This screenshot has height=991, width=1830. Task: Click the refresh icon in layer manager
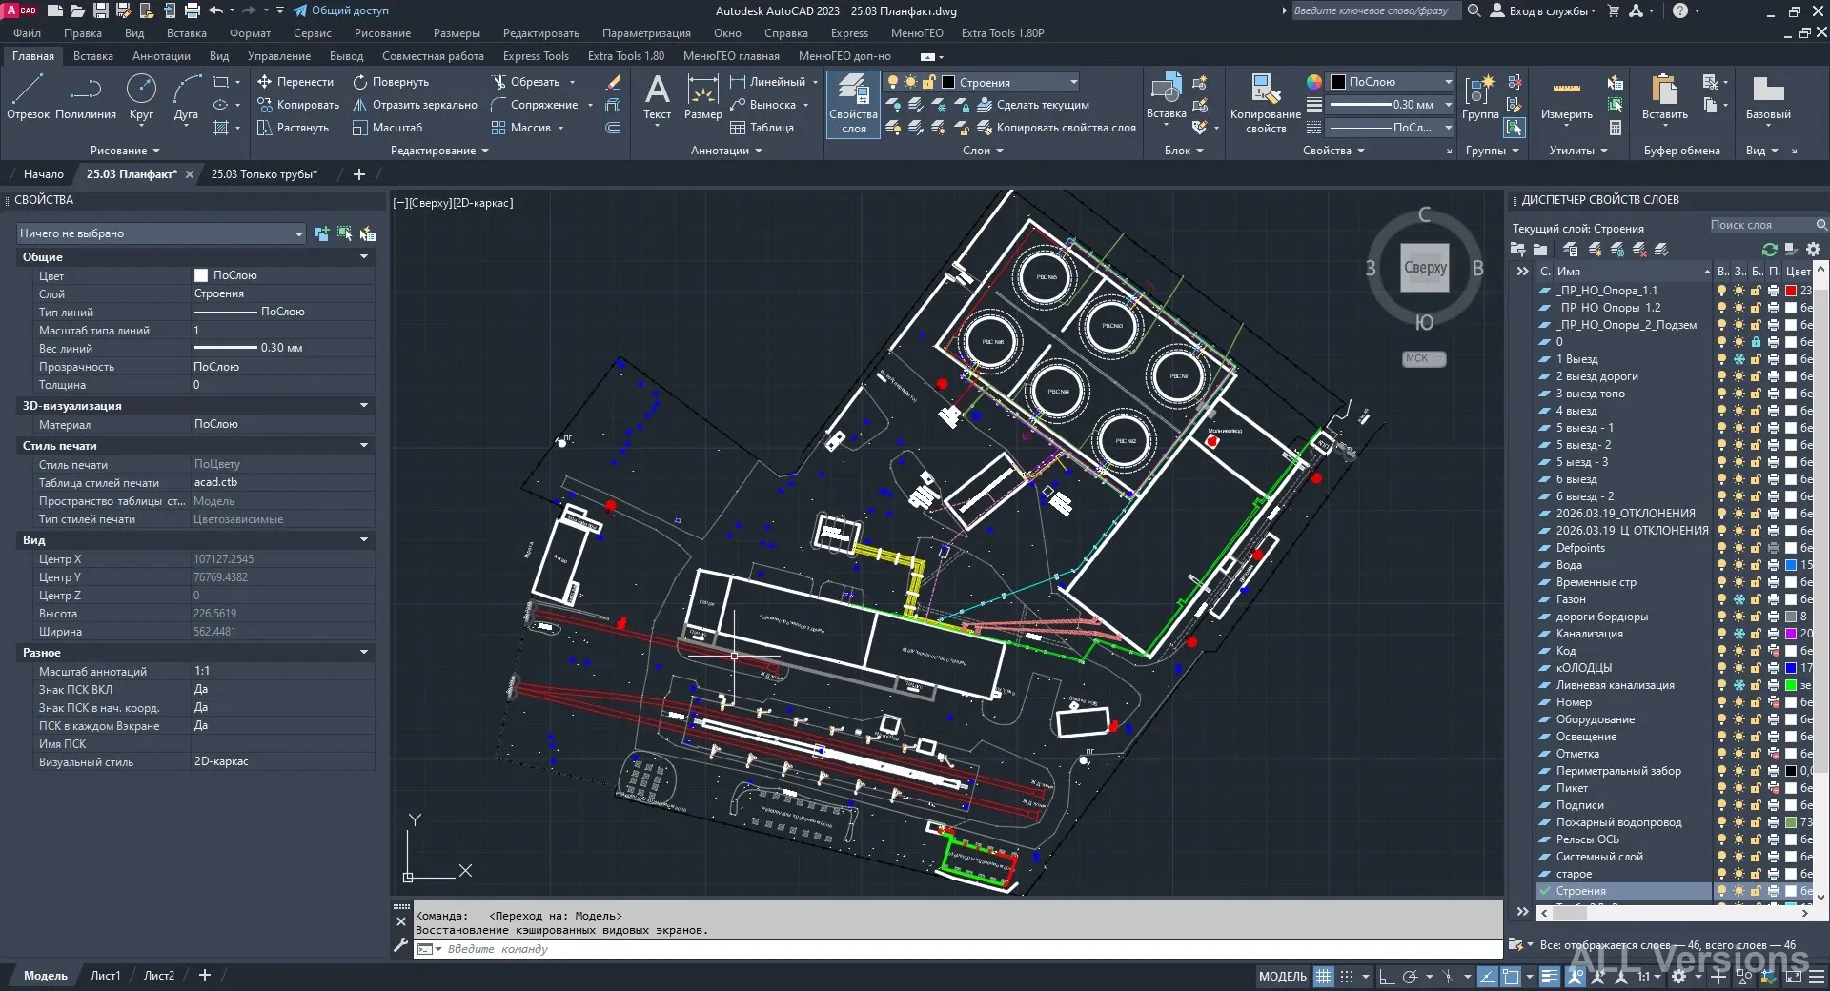[x=1770, y=250]
